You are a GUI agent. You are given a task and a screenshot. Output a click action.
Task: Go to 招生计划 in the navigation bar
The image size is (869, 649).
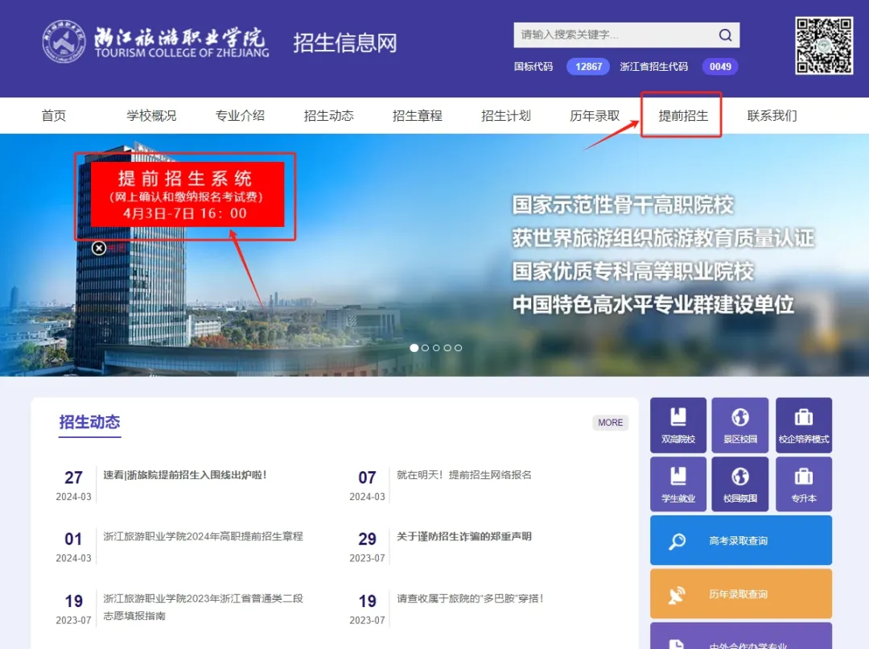(x=505, y=116)
